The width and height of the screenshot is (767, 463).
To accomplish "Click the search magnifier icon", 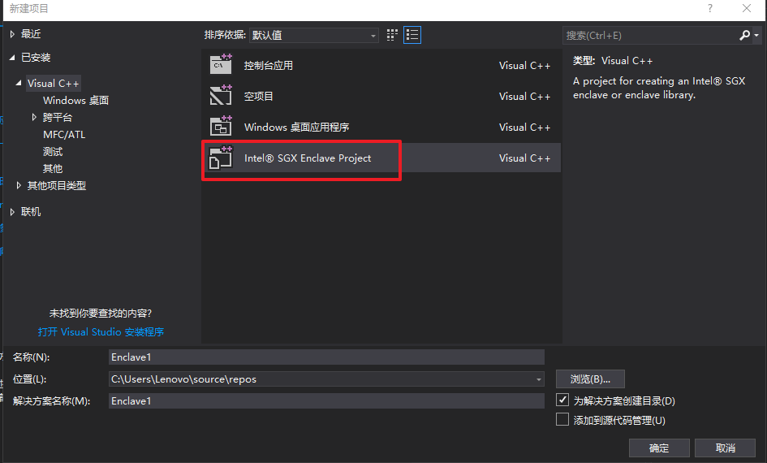I will point(744,35).
